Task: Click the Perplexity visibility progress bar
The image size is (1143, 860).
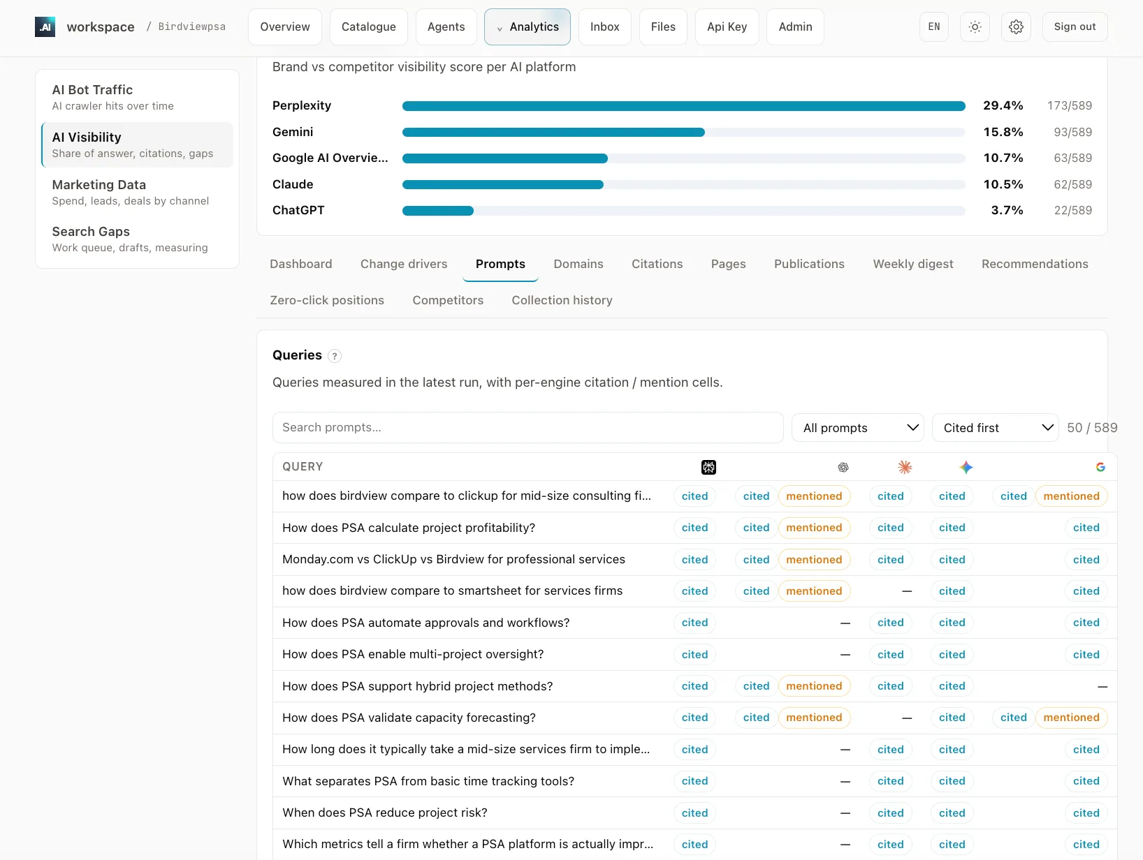Action: click(x=683, y=106)
